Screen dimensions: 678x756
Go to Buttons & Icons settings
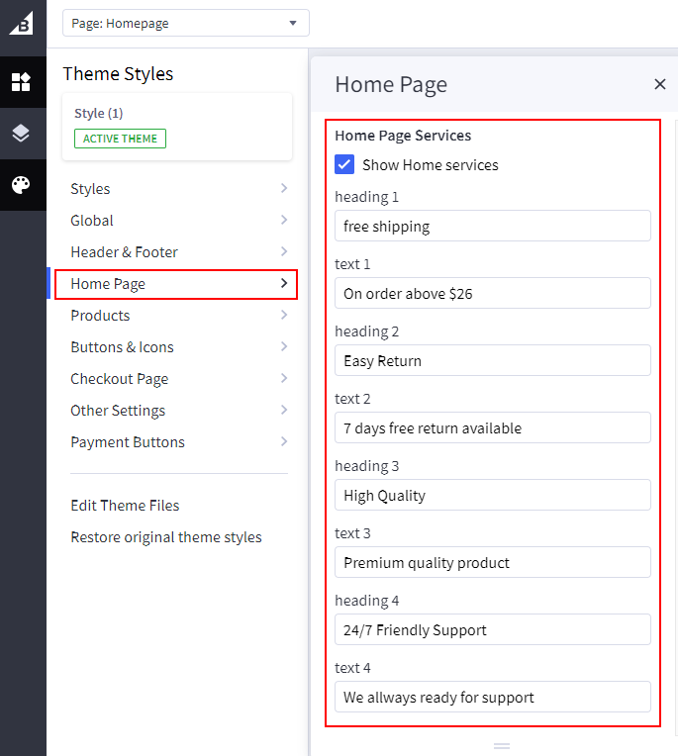(x=123, y=347)
